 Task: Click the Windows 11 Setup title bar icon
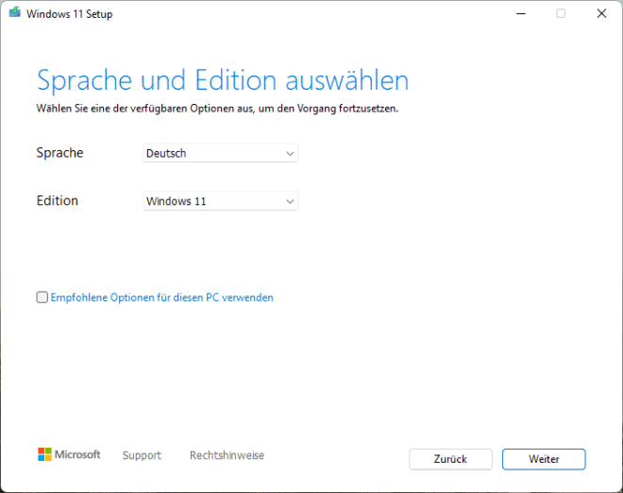[x=15, y=12]
